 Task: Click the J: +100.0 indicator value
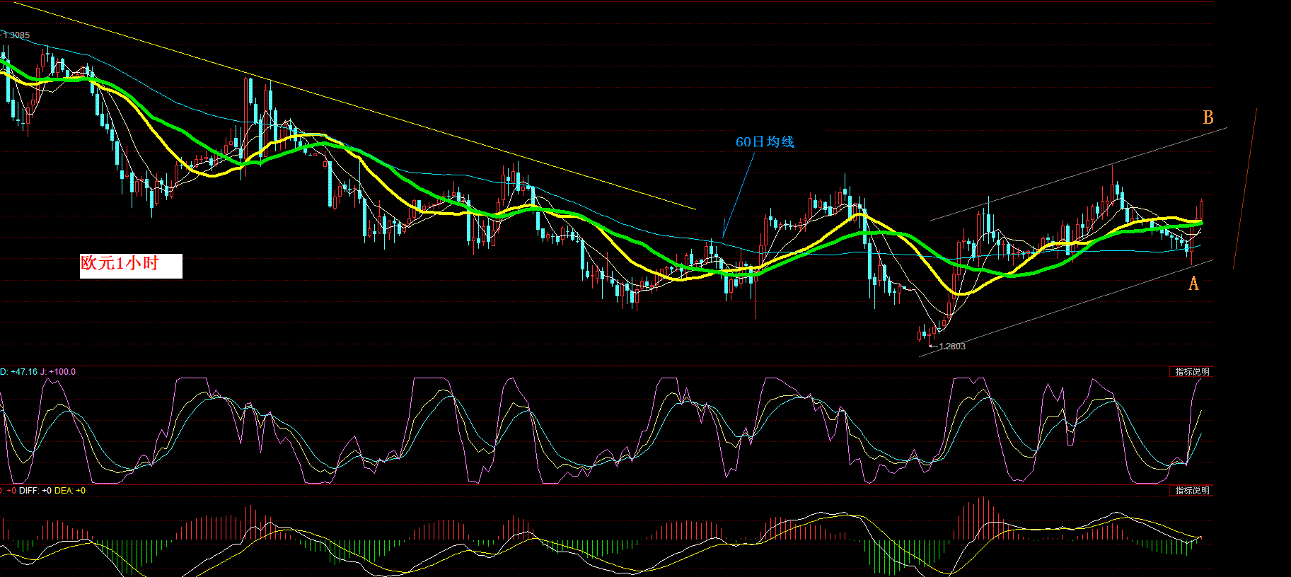coord(58,372)
